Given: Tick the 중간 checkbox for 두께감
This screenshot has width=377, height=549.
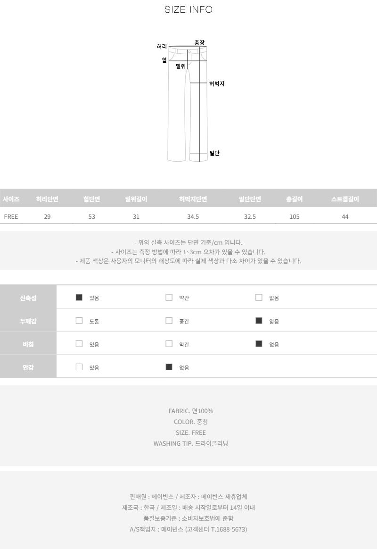Looking at the screenshot, I should 169,321.
